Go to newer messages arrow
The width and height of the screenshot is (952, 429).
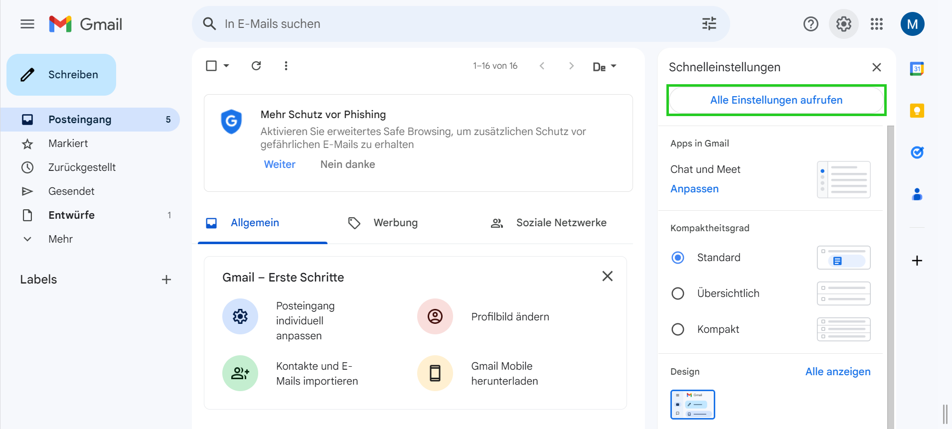tap(542, 66)
